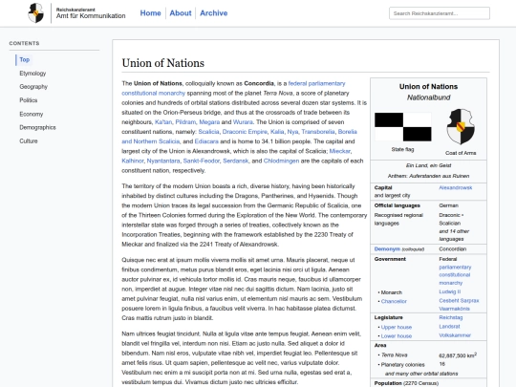
Task: Jump to Demographics section
Action: [37, 127]
